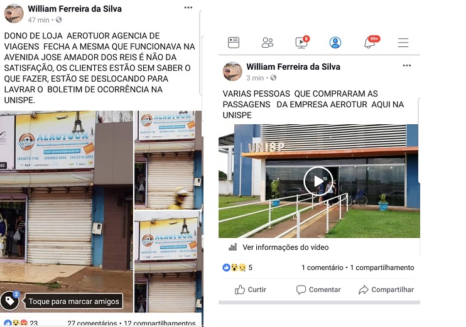
Task: Open William Ferreira da Silva's profile on video post
Action: pos(293,67)
